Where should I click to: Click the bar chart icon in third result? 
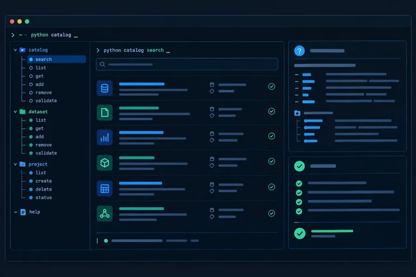click(x=105, y=137)
